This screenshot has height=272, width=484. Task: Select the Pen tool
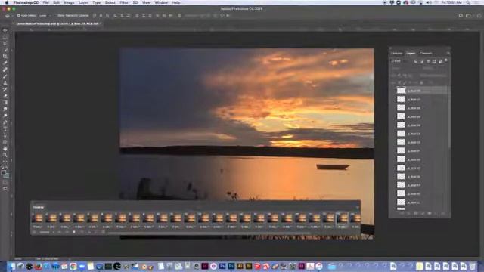click(5, 122)
